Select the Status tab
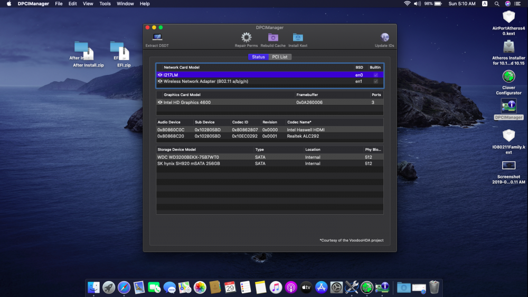Image resolution: width=528 pixels, height=297 pixels. (x=258, y=57)
